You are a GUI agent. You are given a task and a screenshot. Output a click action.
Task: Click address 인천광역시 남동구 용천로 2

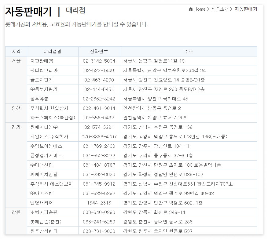point(152,108)
